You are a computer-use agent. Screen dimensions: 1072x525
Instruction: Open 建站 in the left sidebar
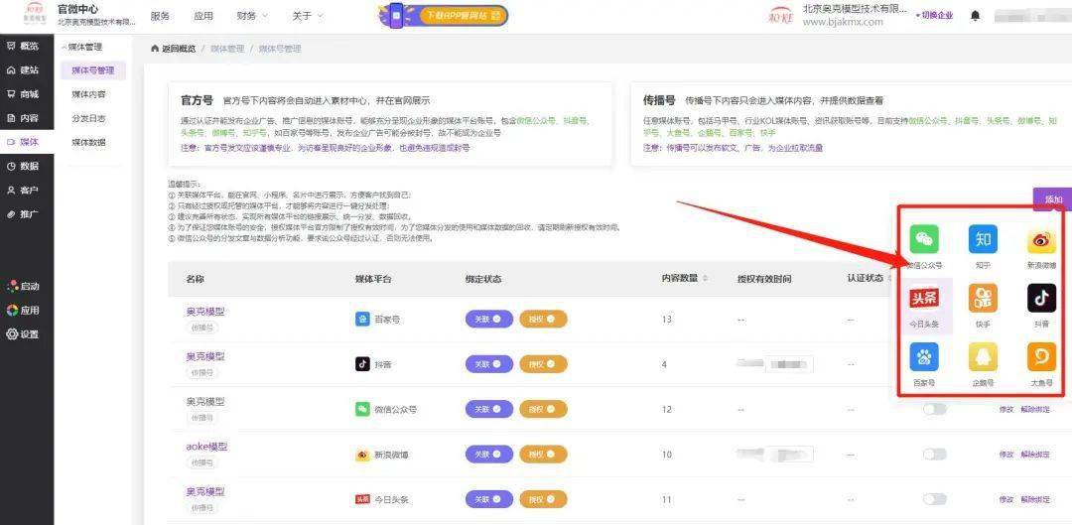23,69
